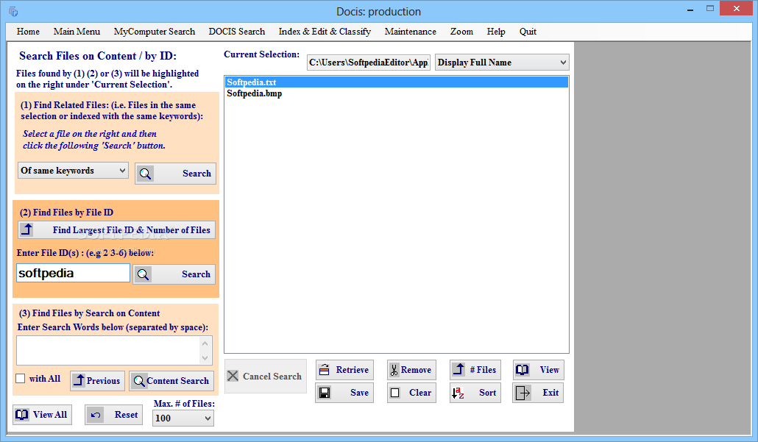Screen dimensions: 758x442
Task: Click the search words box up scroll arrow
Action: [x=205, y=343]
